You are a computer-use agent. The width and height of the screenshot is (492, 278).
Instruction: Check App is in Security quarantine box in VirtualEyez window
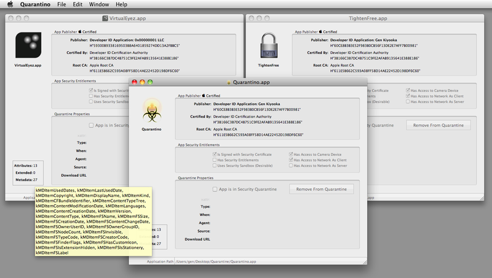(91, 125)
